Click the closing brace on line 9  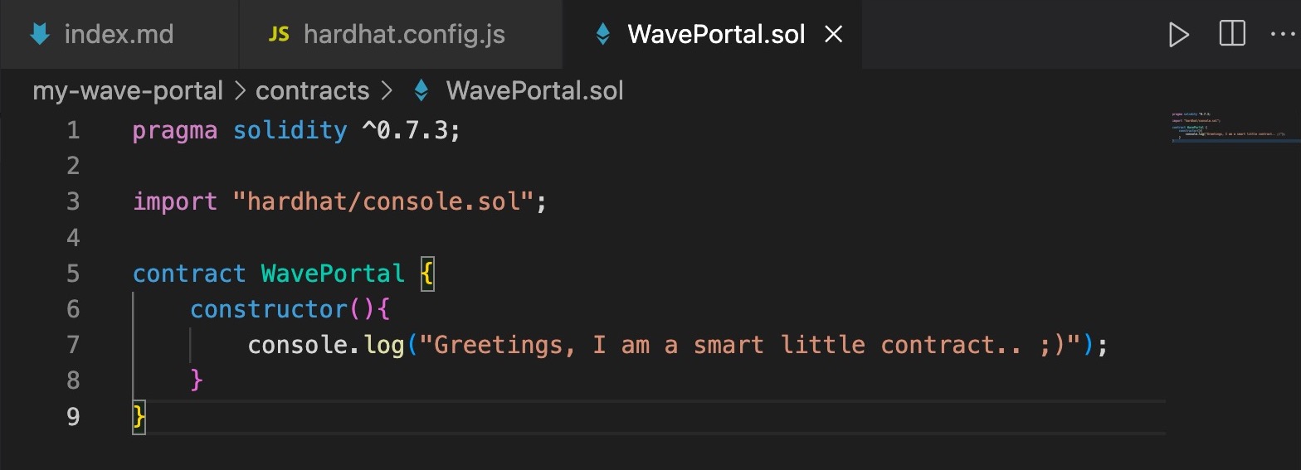click(139, 416)
